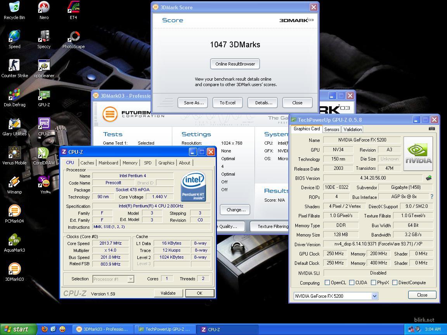Image resolution: width=447 pixels, height=335 pixels.
Task: Click the Texture Filtering button in 3DMark03
Action: [269, 226]
